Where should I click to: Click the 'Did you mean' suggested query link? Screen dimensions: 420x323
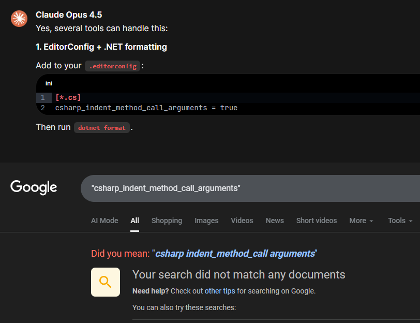tap(235, 254)
